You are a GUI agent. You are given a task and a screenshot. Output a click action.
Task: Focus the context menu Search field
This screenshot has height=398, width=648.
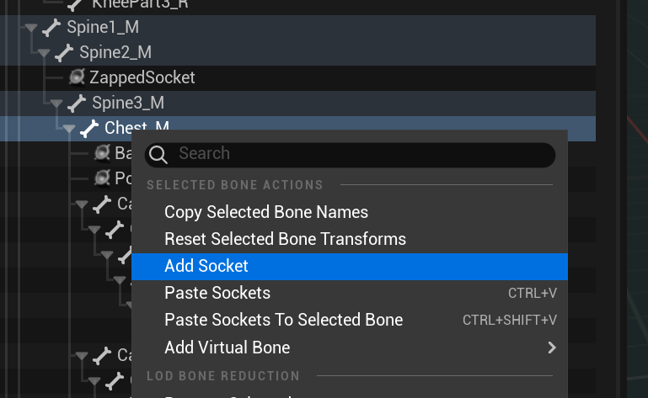click(350, 155)
